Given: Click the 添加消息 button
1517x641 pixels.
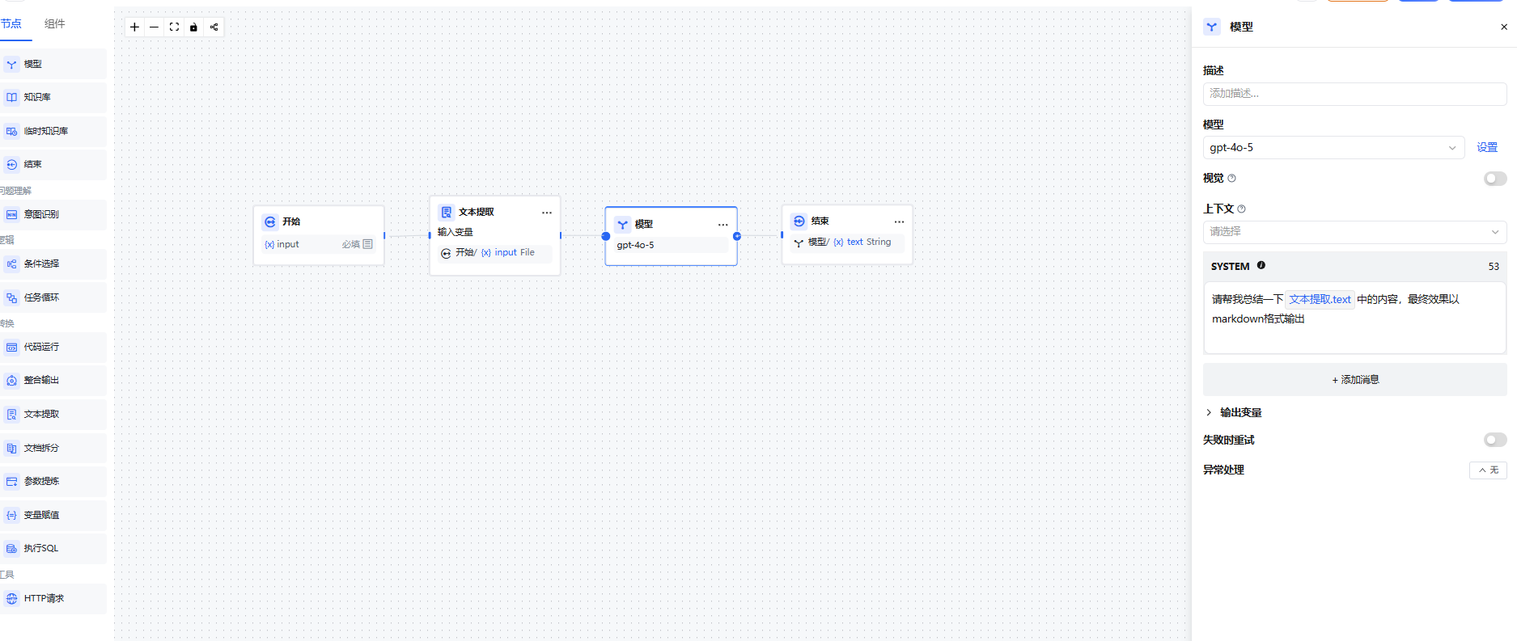Looking at the screenshot, I should (1354, 380).
